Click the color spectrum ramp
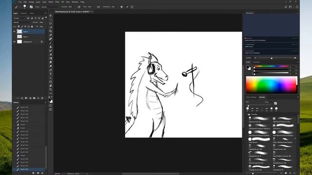 [x=272, y=85]
